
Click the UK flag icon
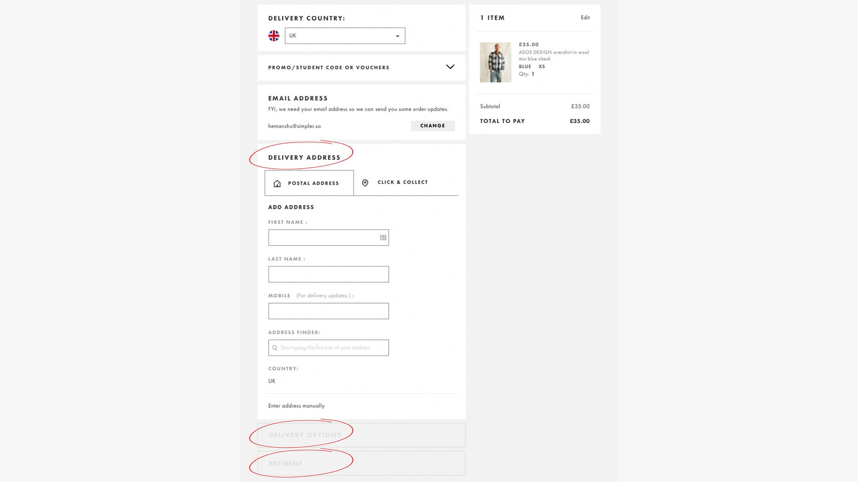274,35
